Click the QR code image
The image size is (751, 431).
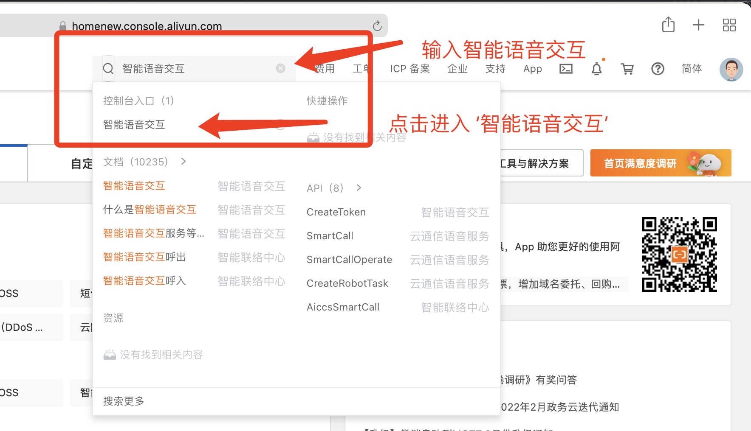tap(680, 255)
